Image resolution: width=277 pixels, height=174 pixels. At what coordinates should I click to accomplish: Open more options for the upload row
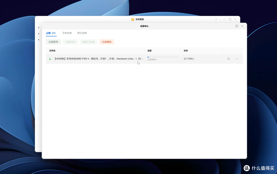(237, 59)
